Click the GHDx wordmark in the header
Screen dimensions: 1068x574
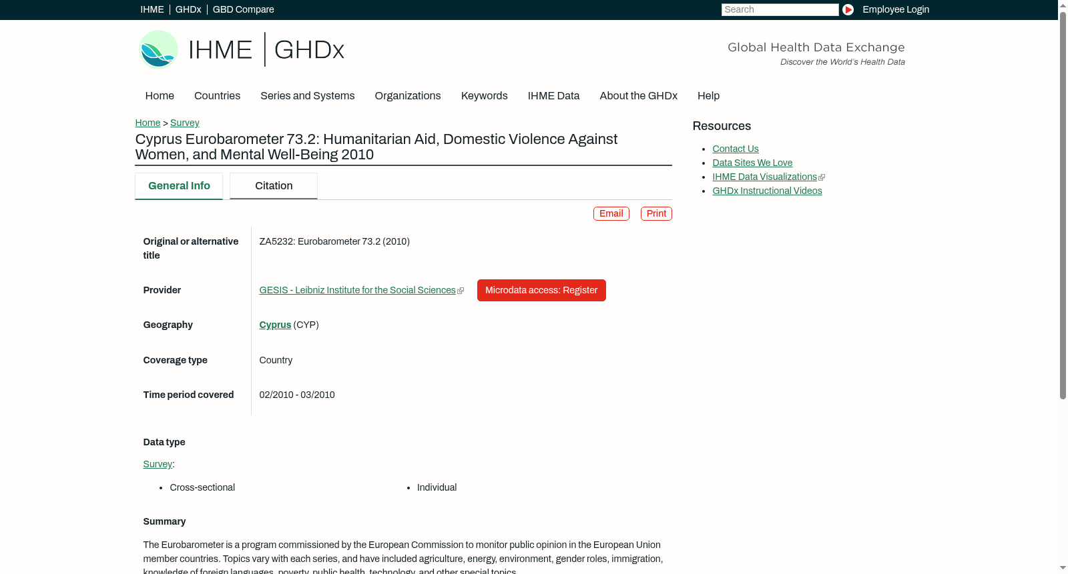click(x=309, y=50)
